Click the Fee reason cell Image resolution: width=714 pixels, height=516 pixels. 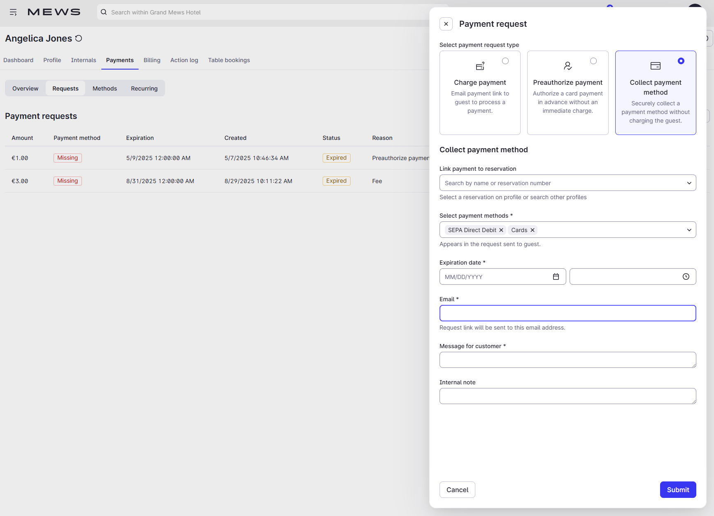click(377, 181)
